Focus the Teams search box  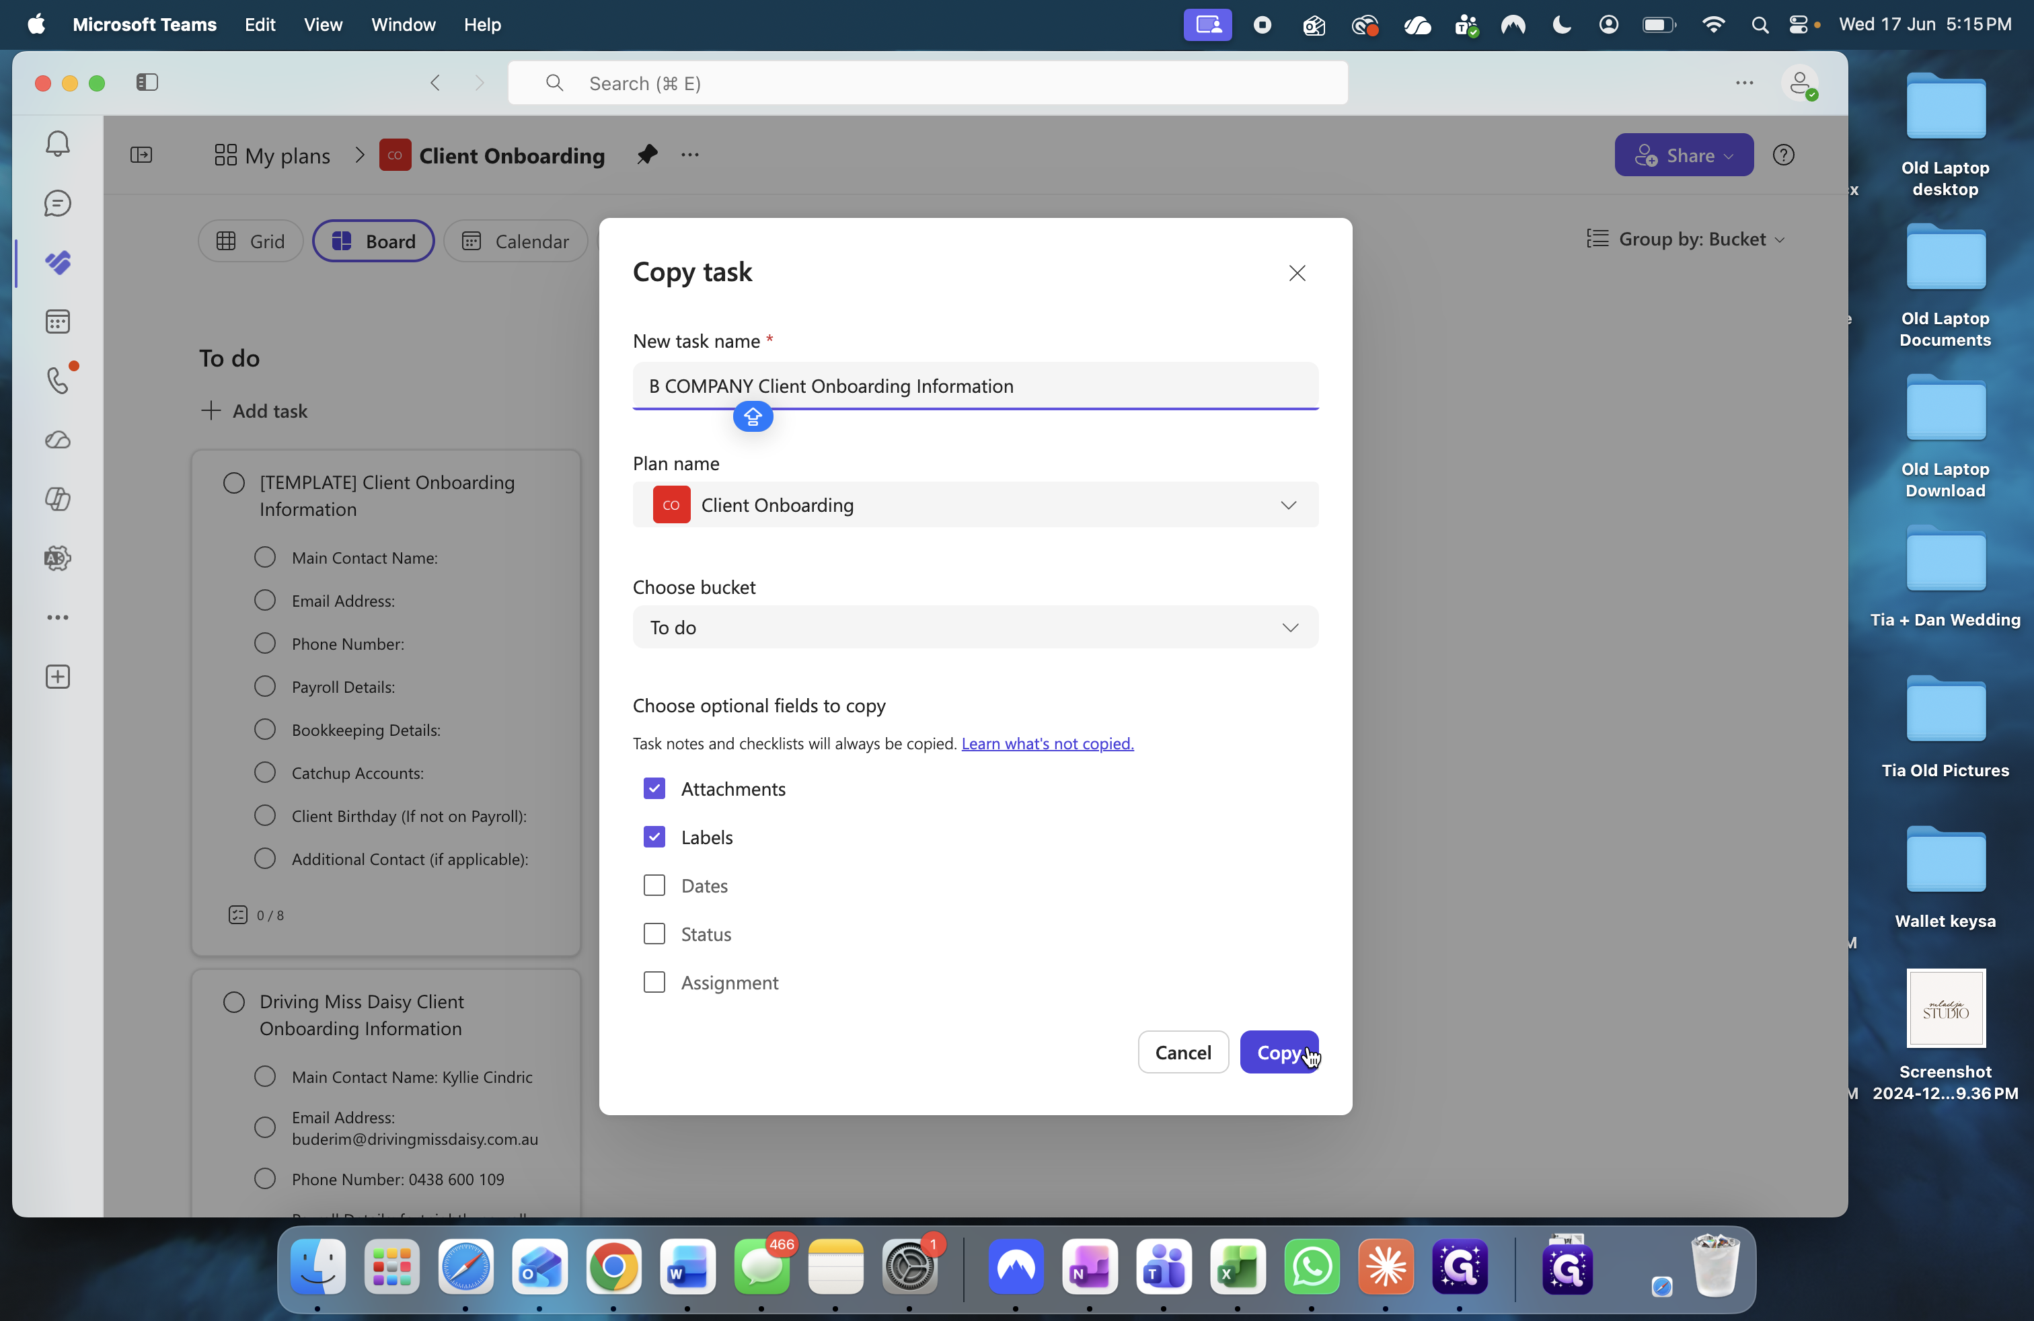point(928,83)
